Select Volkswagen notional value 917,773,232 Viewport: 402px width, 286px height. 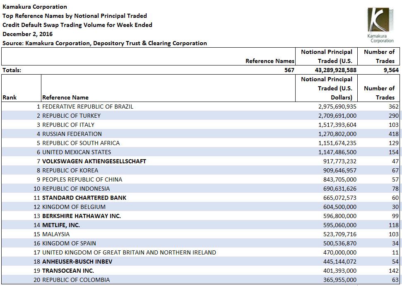340,161
